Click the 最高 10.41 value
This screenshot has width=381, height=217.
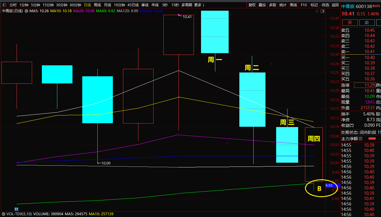(370, 91)
